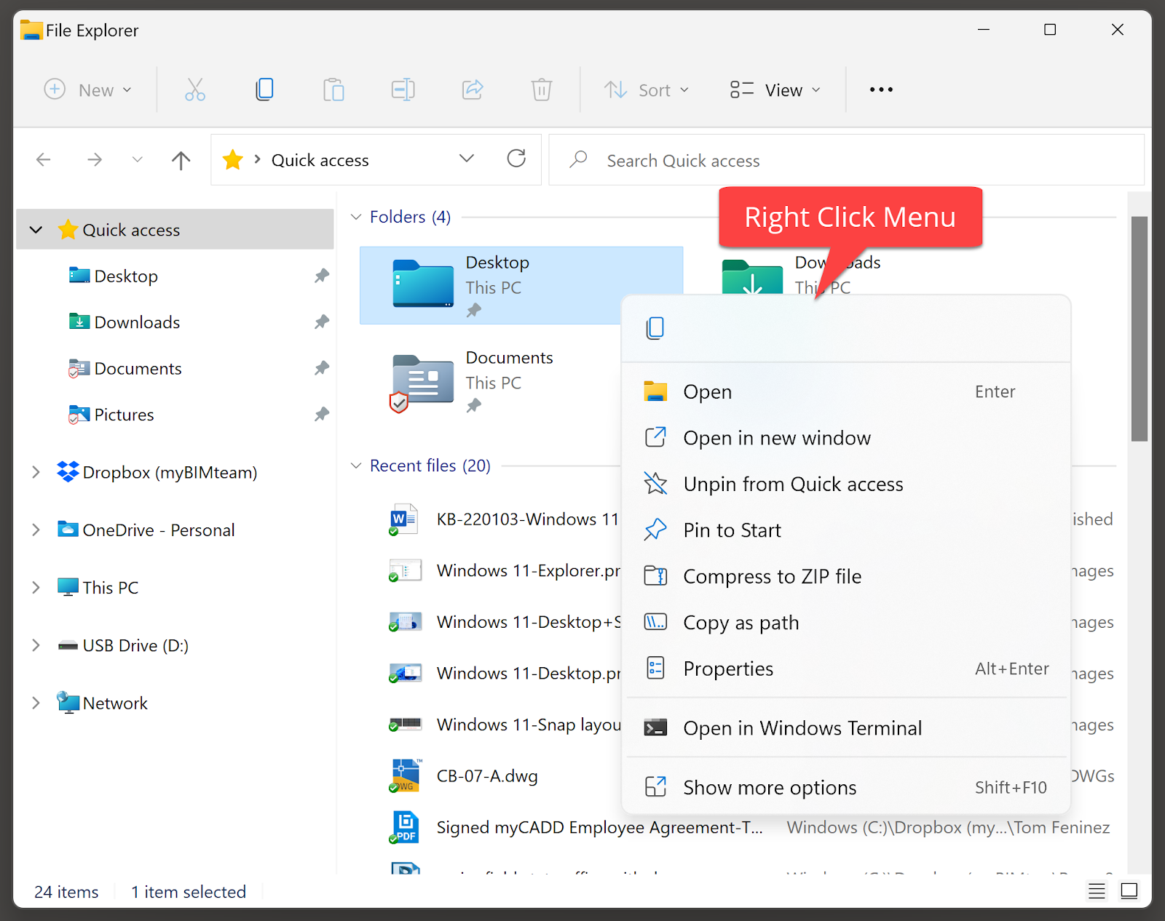Collapse the Recent files (20) group
This screenshot has height=921, width=1165.
point(356,466)
